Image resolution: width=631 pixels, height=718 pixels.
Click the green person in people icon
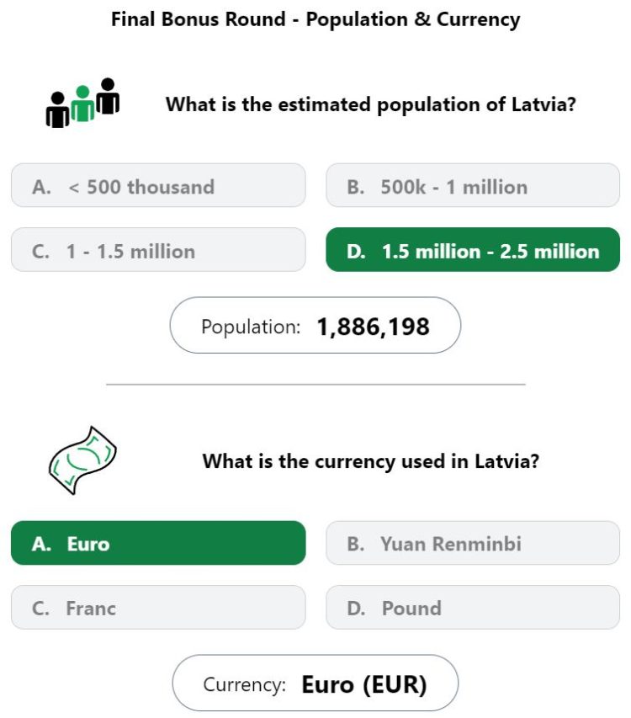(x=82, y=104)
